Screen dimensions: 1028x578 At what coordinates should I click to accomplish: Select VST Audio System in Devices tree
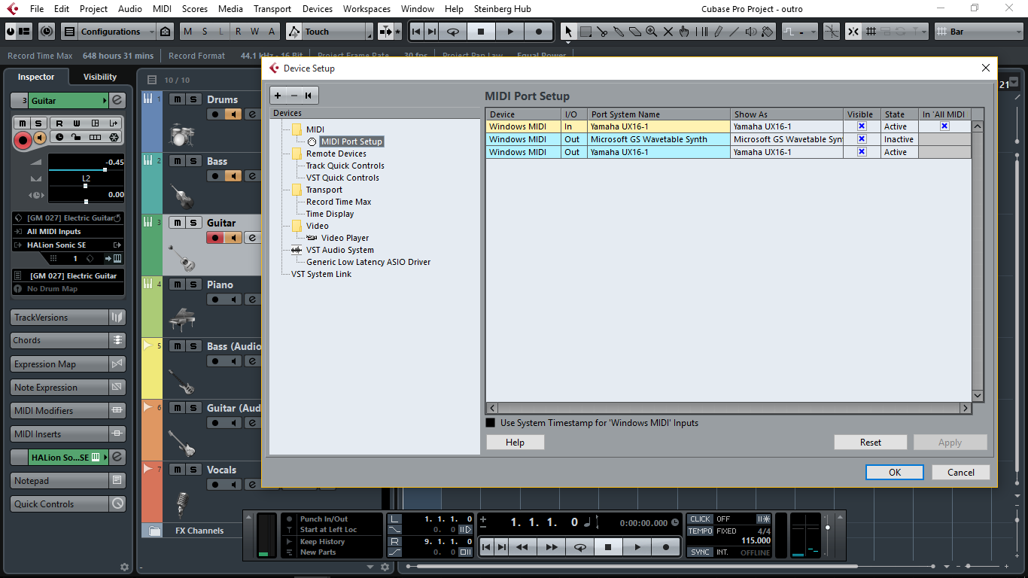pos(339,250)
